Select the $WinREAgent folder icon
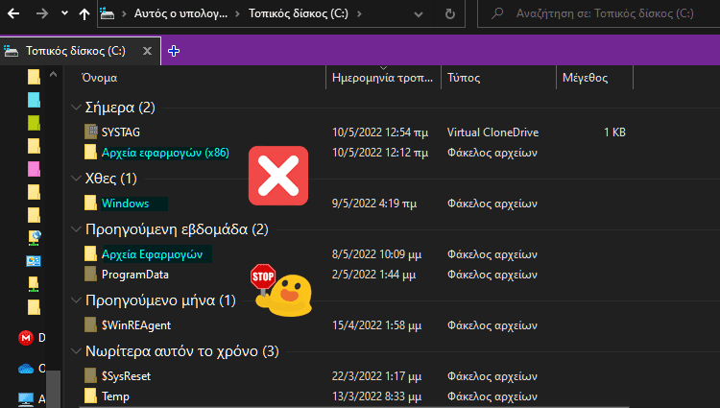The image size is (720, 408). tap(91, 324)
